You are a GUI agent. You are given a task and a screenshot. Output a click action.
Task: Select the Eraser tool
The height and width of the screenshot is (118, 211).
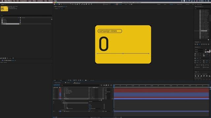[x=86, y=4]
